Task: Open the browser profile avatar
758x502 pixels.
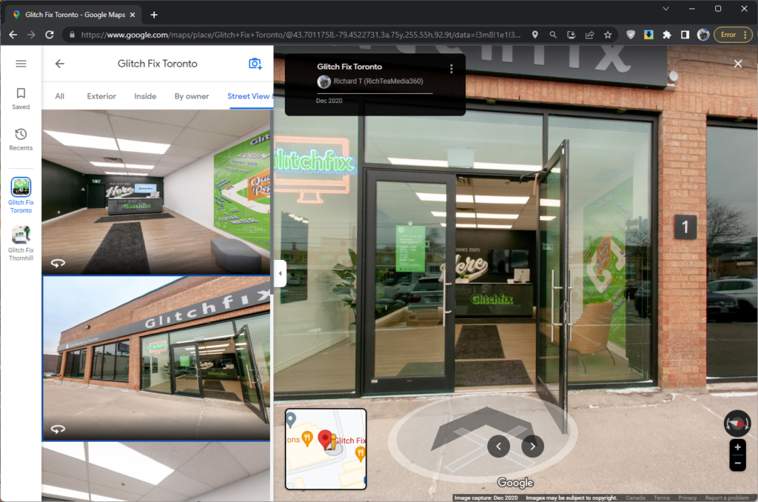Action: (703, 35)
